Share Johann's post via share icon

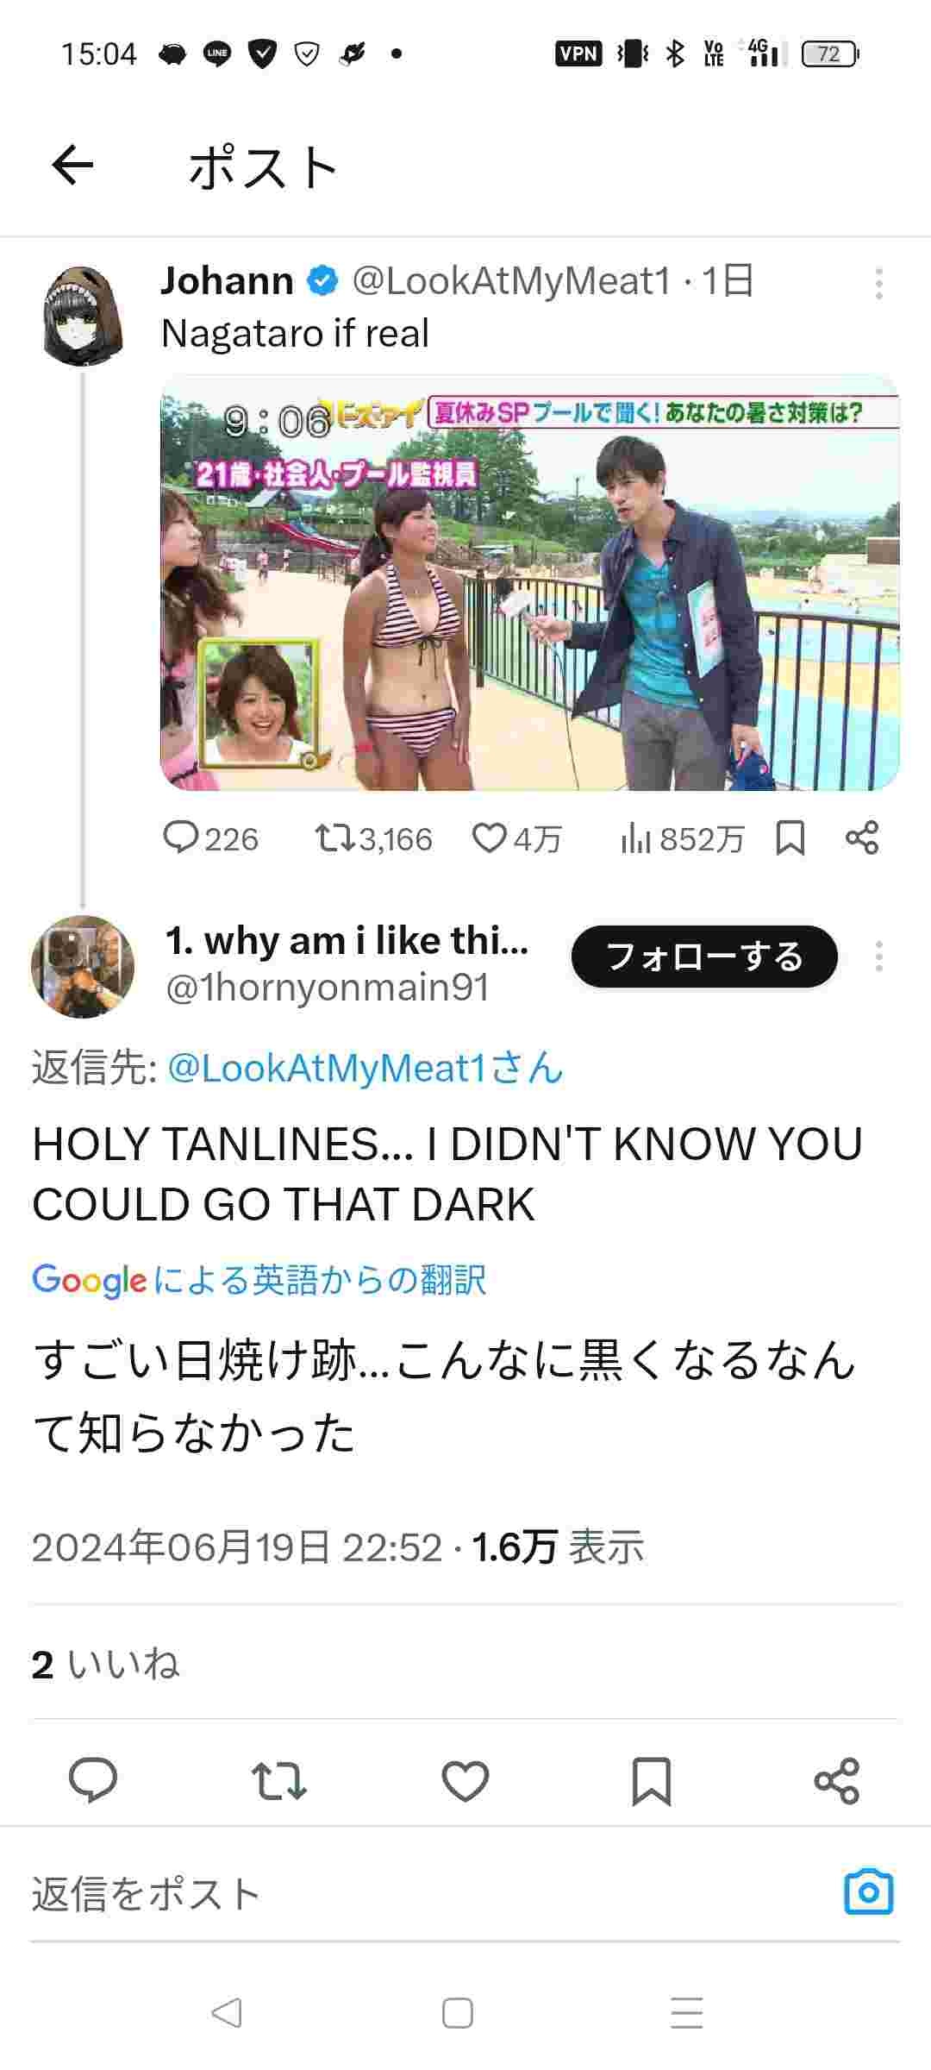click(862, 837)
